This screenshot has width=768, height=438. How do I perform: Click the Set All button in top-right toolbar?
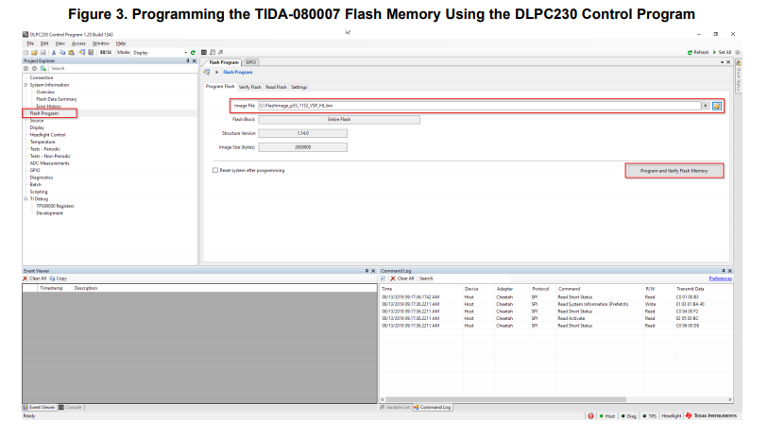[x=722, y=52]
